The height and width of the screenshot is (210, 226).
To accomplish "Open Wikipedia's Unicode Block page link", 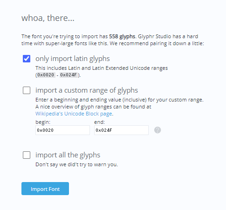I will coord(74,114).
